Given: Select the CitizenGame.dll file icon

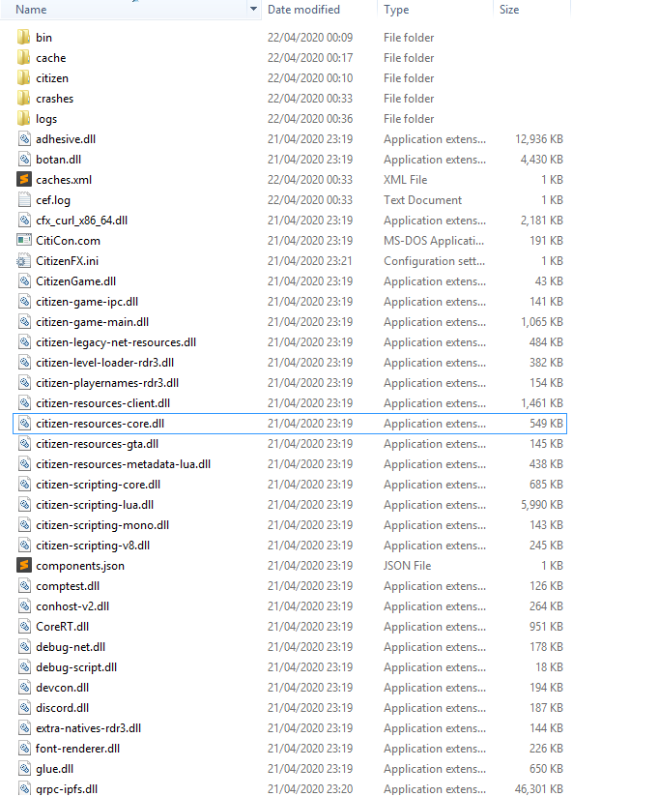Looking at the screenshot, I should click(24, 281).
